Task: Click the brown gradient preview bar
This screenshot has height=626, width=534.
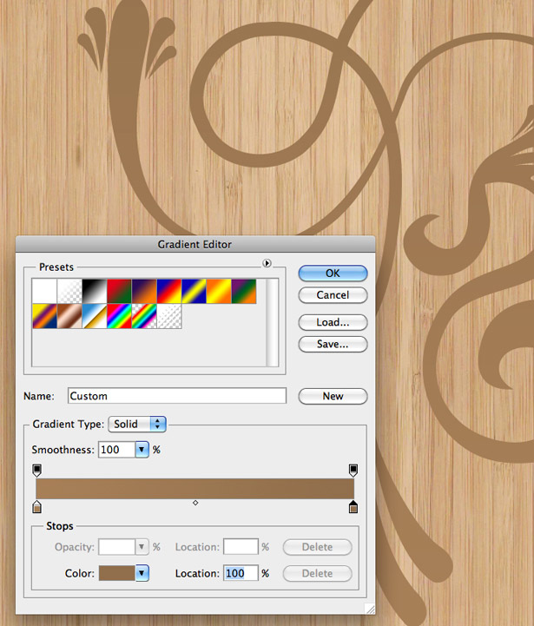Action: (194, 488)
